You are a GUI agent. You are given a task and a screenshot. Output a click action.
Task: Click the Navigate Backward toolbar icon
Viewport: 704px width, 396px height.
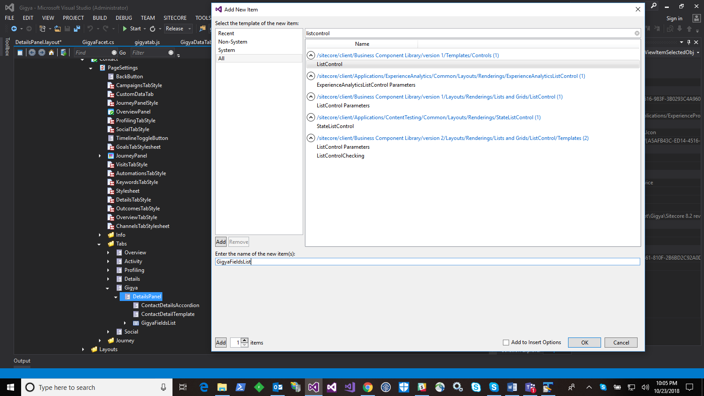pos(14,29)
